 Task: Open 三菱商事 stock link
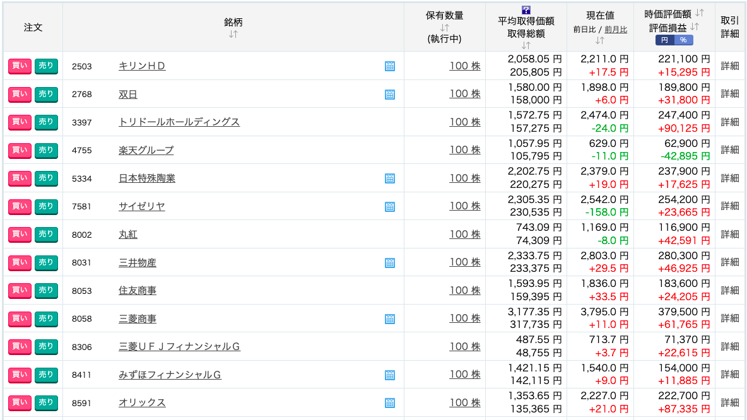pyautogui.click(x=137, y=319)
